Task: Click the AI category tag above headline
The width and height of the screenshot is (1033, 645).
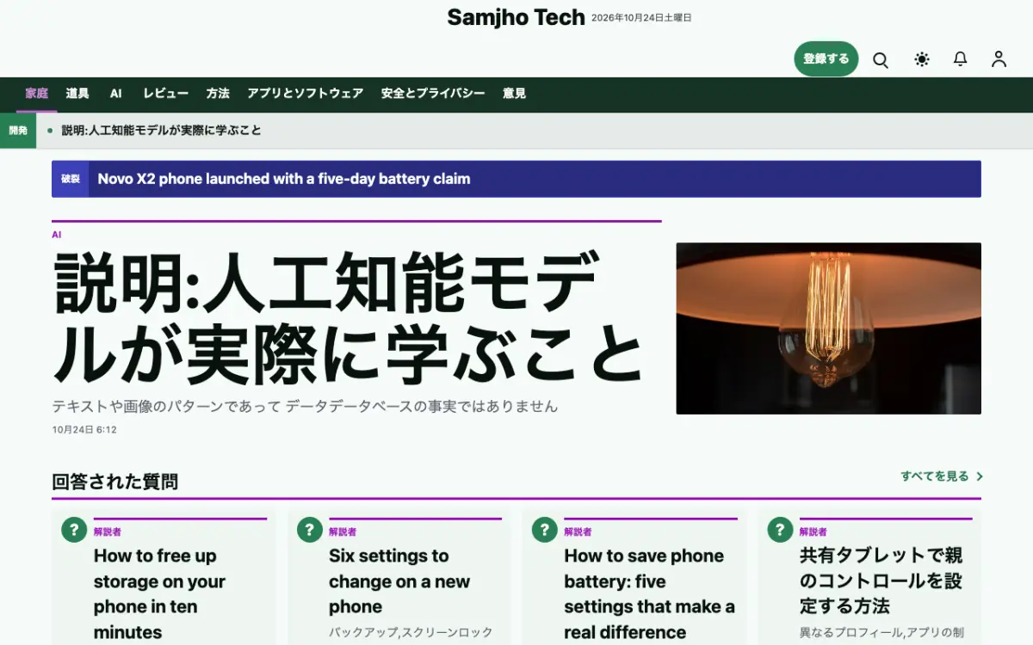Action: [x=57, y=234]
